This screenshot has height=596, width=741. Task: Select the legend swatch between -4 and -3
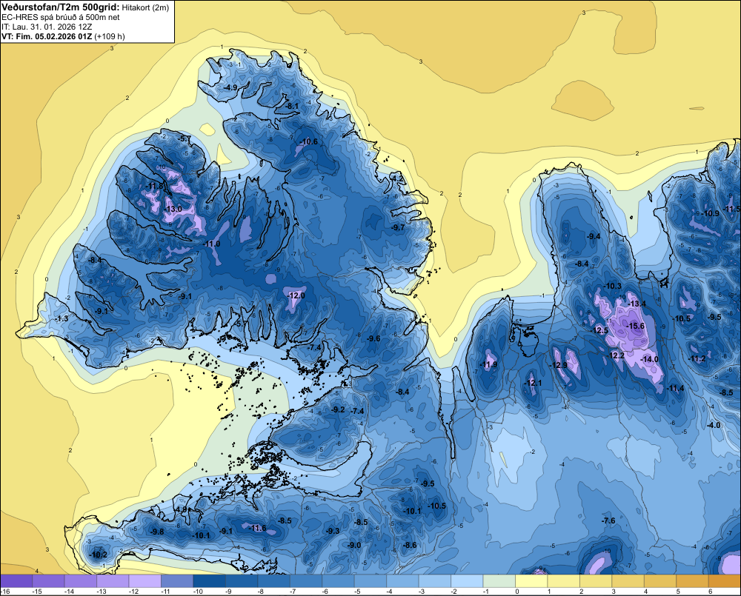[x=402, y=581]
